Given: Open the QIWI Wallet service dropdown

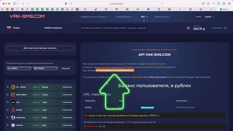Looking at the screenshot, I should pyautogui.click(x=45, y=68).
